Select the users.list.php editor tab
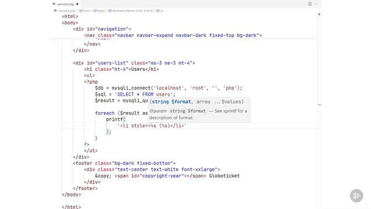Screen dimensions: 371x209 pos(66,4)
